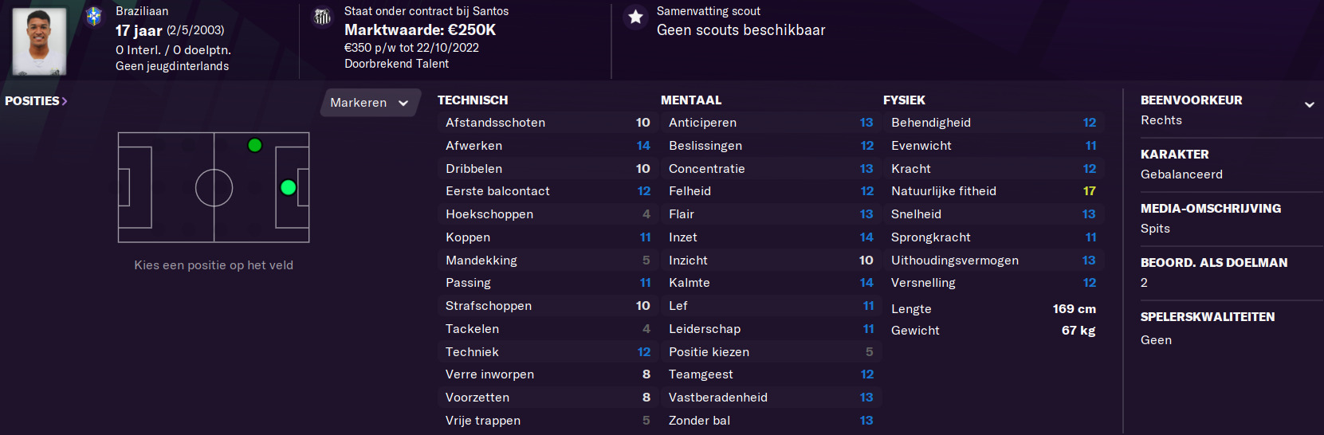Open the player portrait photo
1324x435 pixels.
pyautogui.click(x=40, y=41)
